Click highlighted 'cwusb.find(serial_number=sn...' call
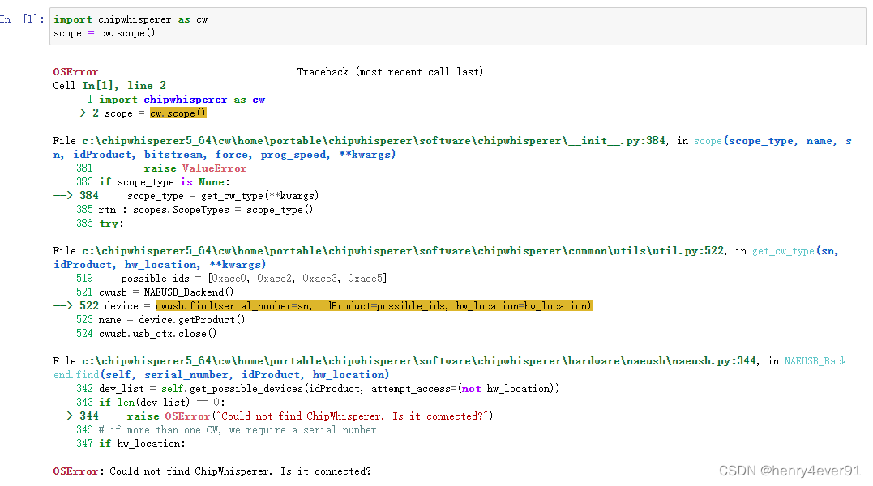 (x=374, y=306)
